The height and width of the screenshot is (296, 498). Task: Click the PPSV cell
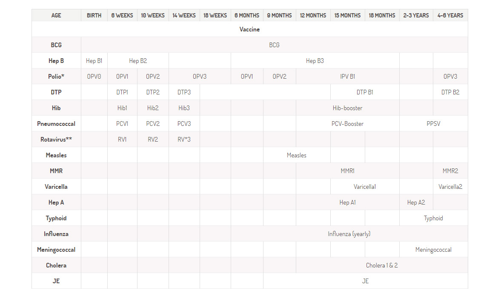tap(433, 124)
